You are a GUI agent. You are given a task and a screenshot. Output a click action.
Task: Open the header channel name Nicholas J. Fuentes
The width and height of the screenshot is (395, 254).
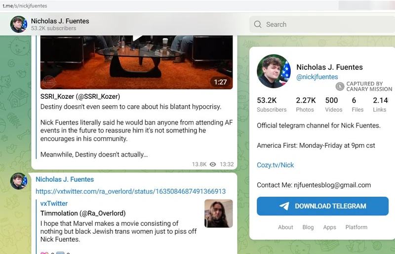tap(60, 21)
